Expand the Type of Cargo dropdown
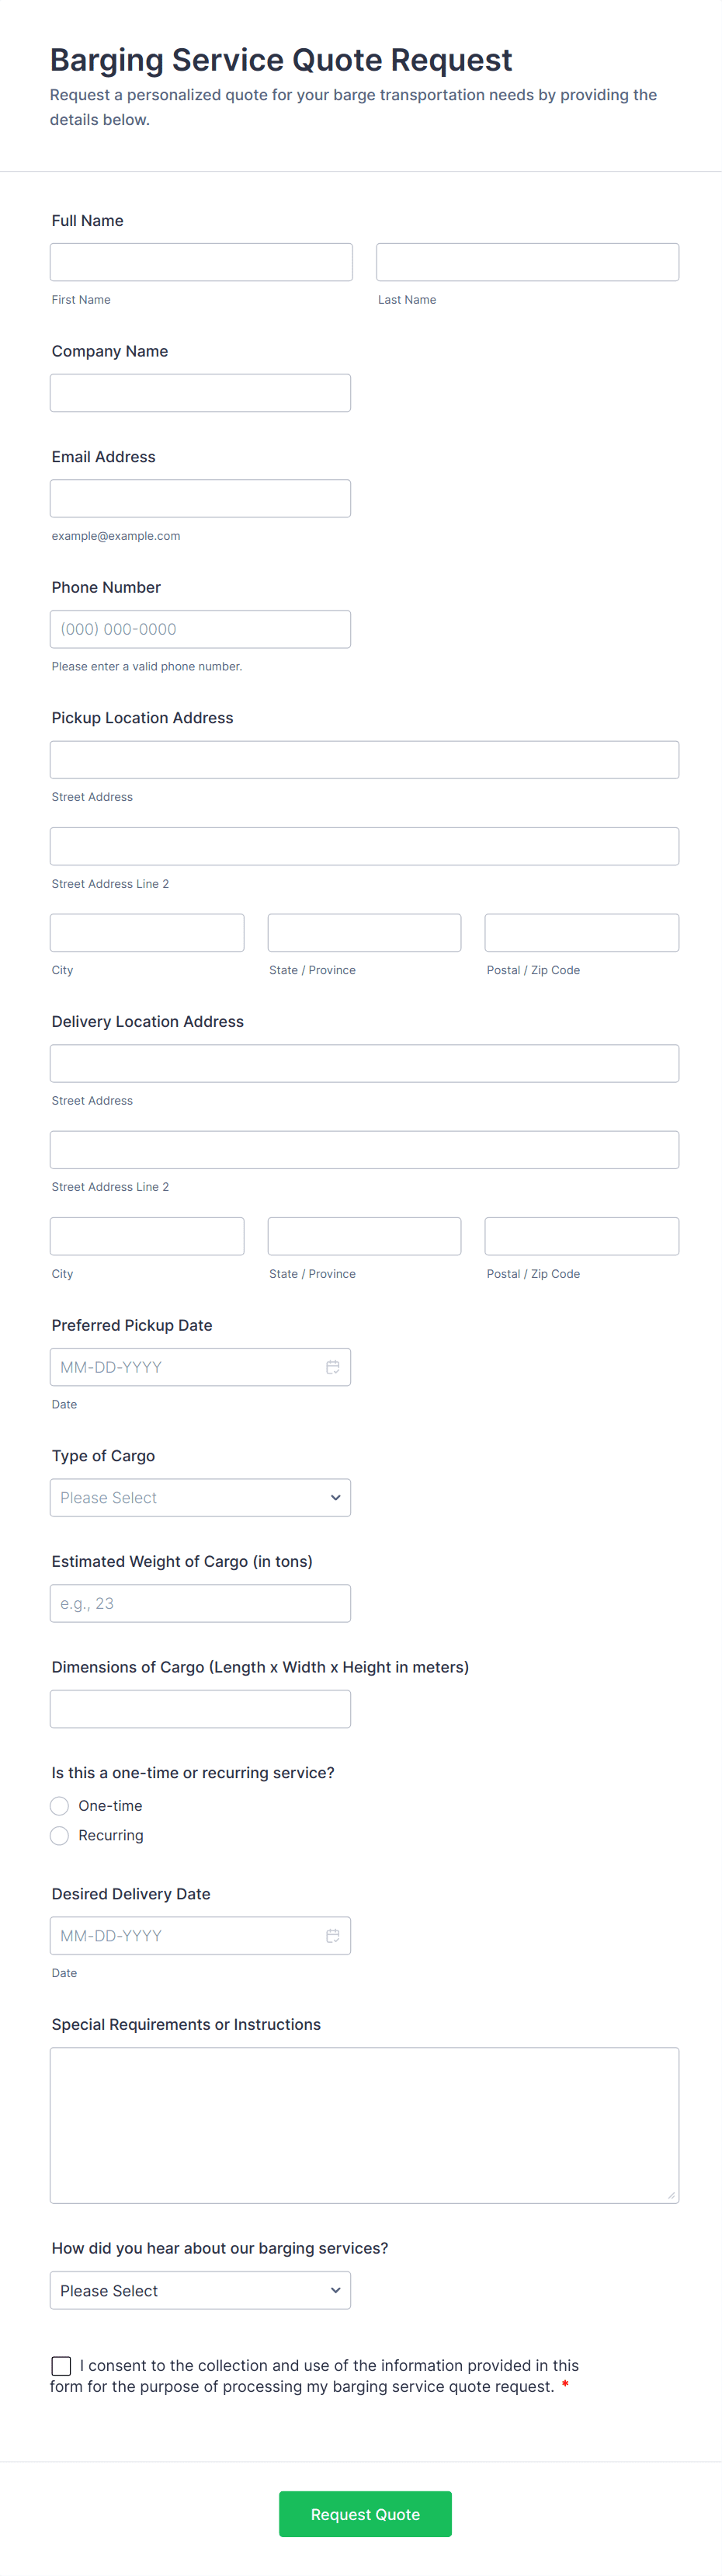This screenshot has height=2576, width=722. pyautogui.click(x=200, y=1497)
